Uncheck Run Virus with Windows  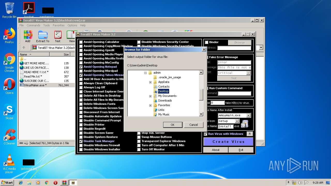[206, 134]
